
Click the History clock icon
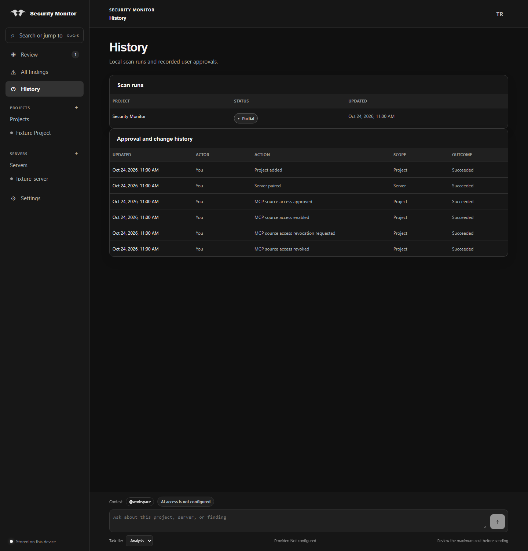pos(14,89)
